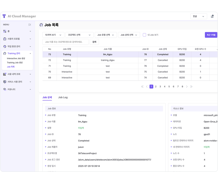This screenshot has width=218, height=172.
Task: Go to page 3 of results
Action: tap(160, 87)
